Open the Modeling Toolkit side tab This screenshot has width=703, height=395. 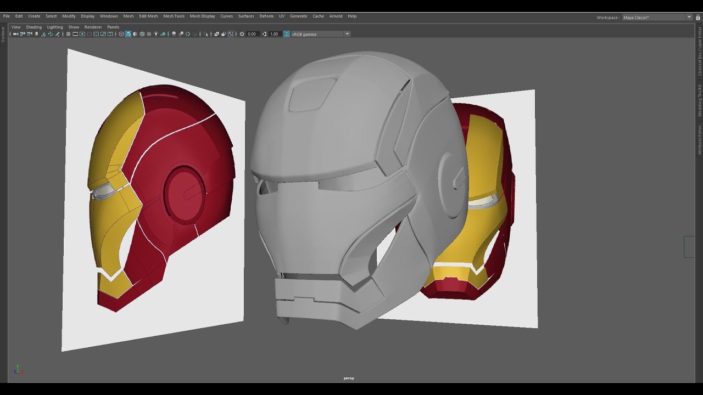pos(700,100)
